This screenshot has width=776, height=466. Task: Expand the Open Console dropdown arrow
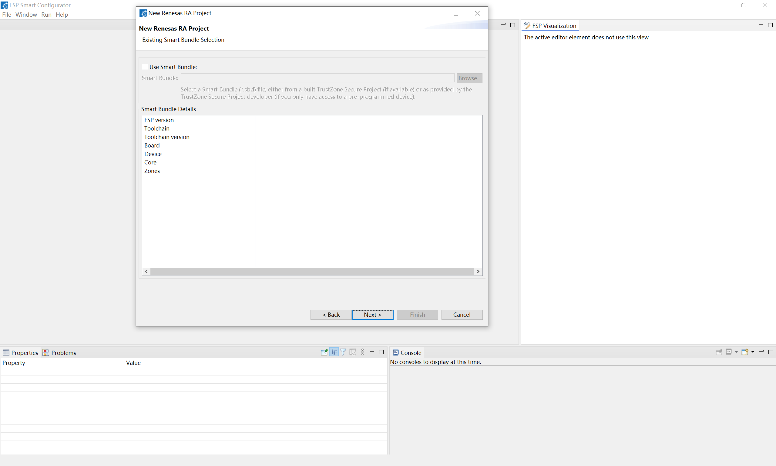753,352
